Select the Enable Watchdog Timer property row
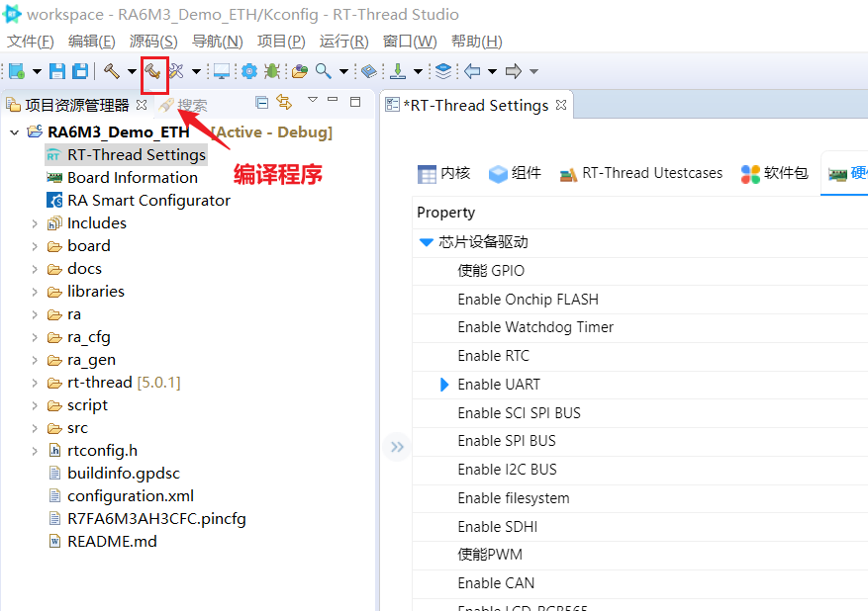Image resolution: width=868 pixels, height=611 pixels. point(640,327)
